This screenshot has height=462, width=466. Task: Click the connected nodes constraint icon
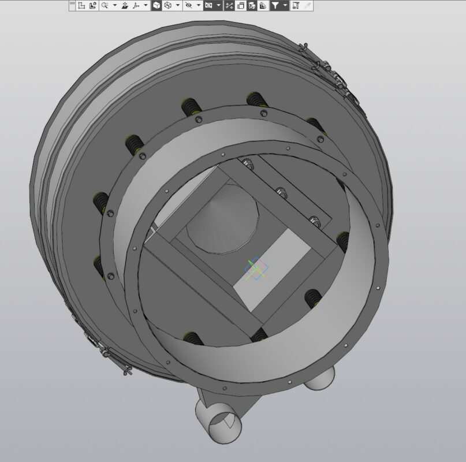(x=230, y=5)
